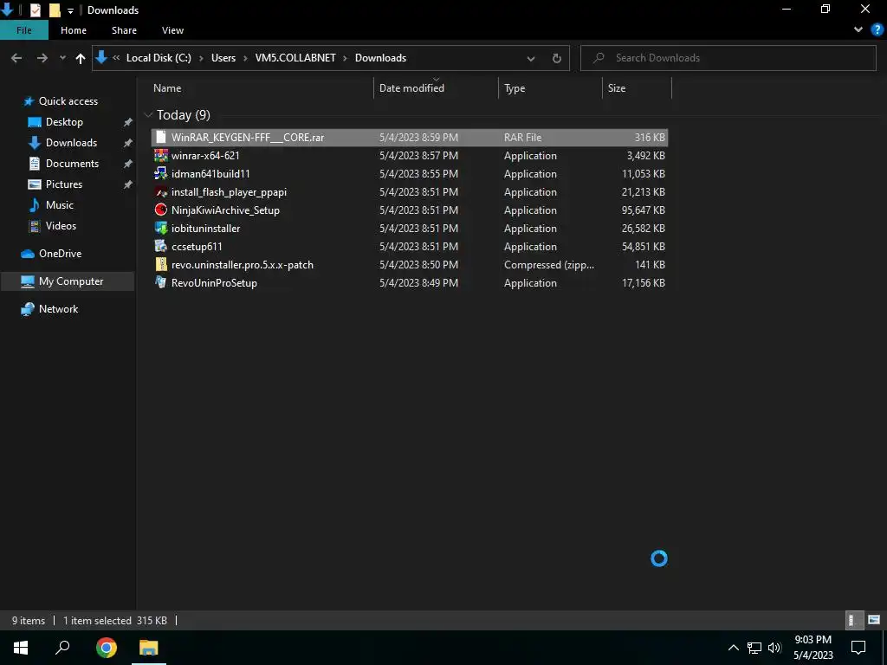Open Music in the navigation pane
Screen dimensions: 887x665
(60, 204)
